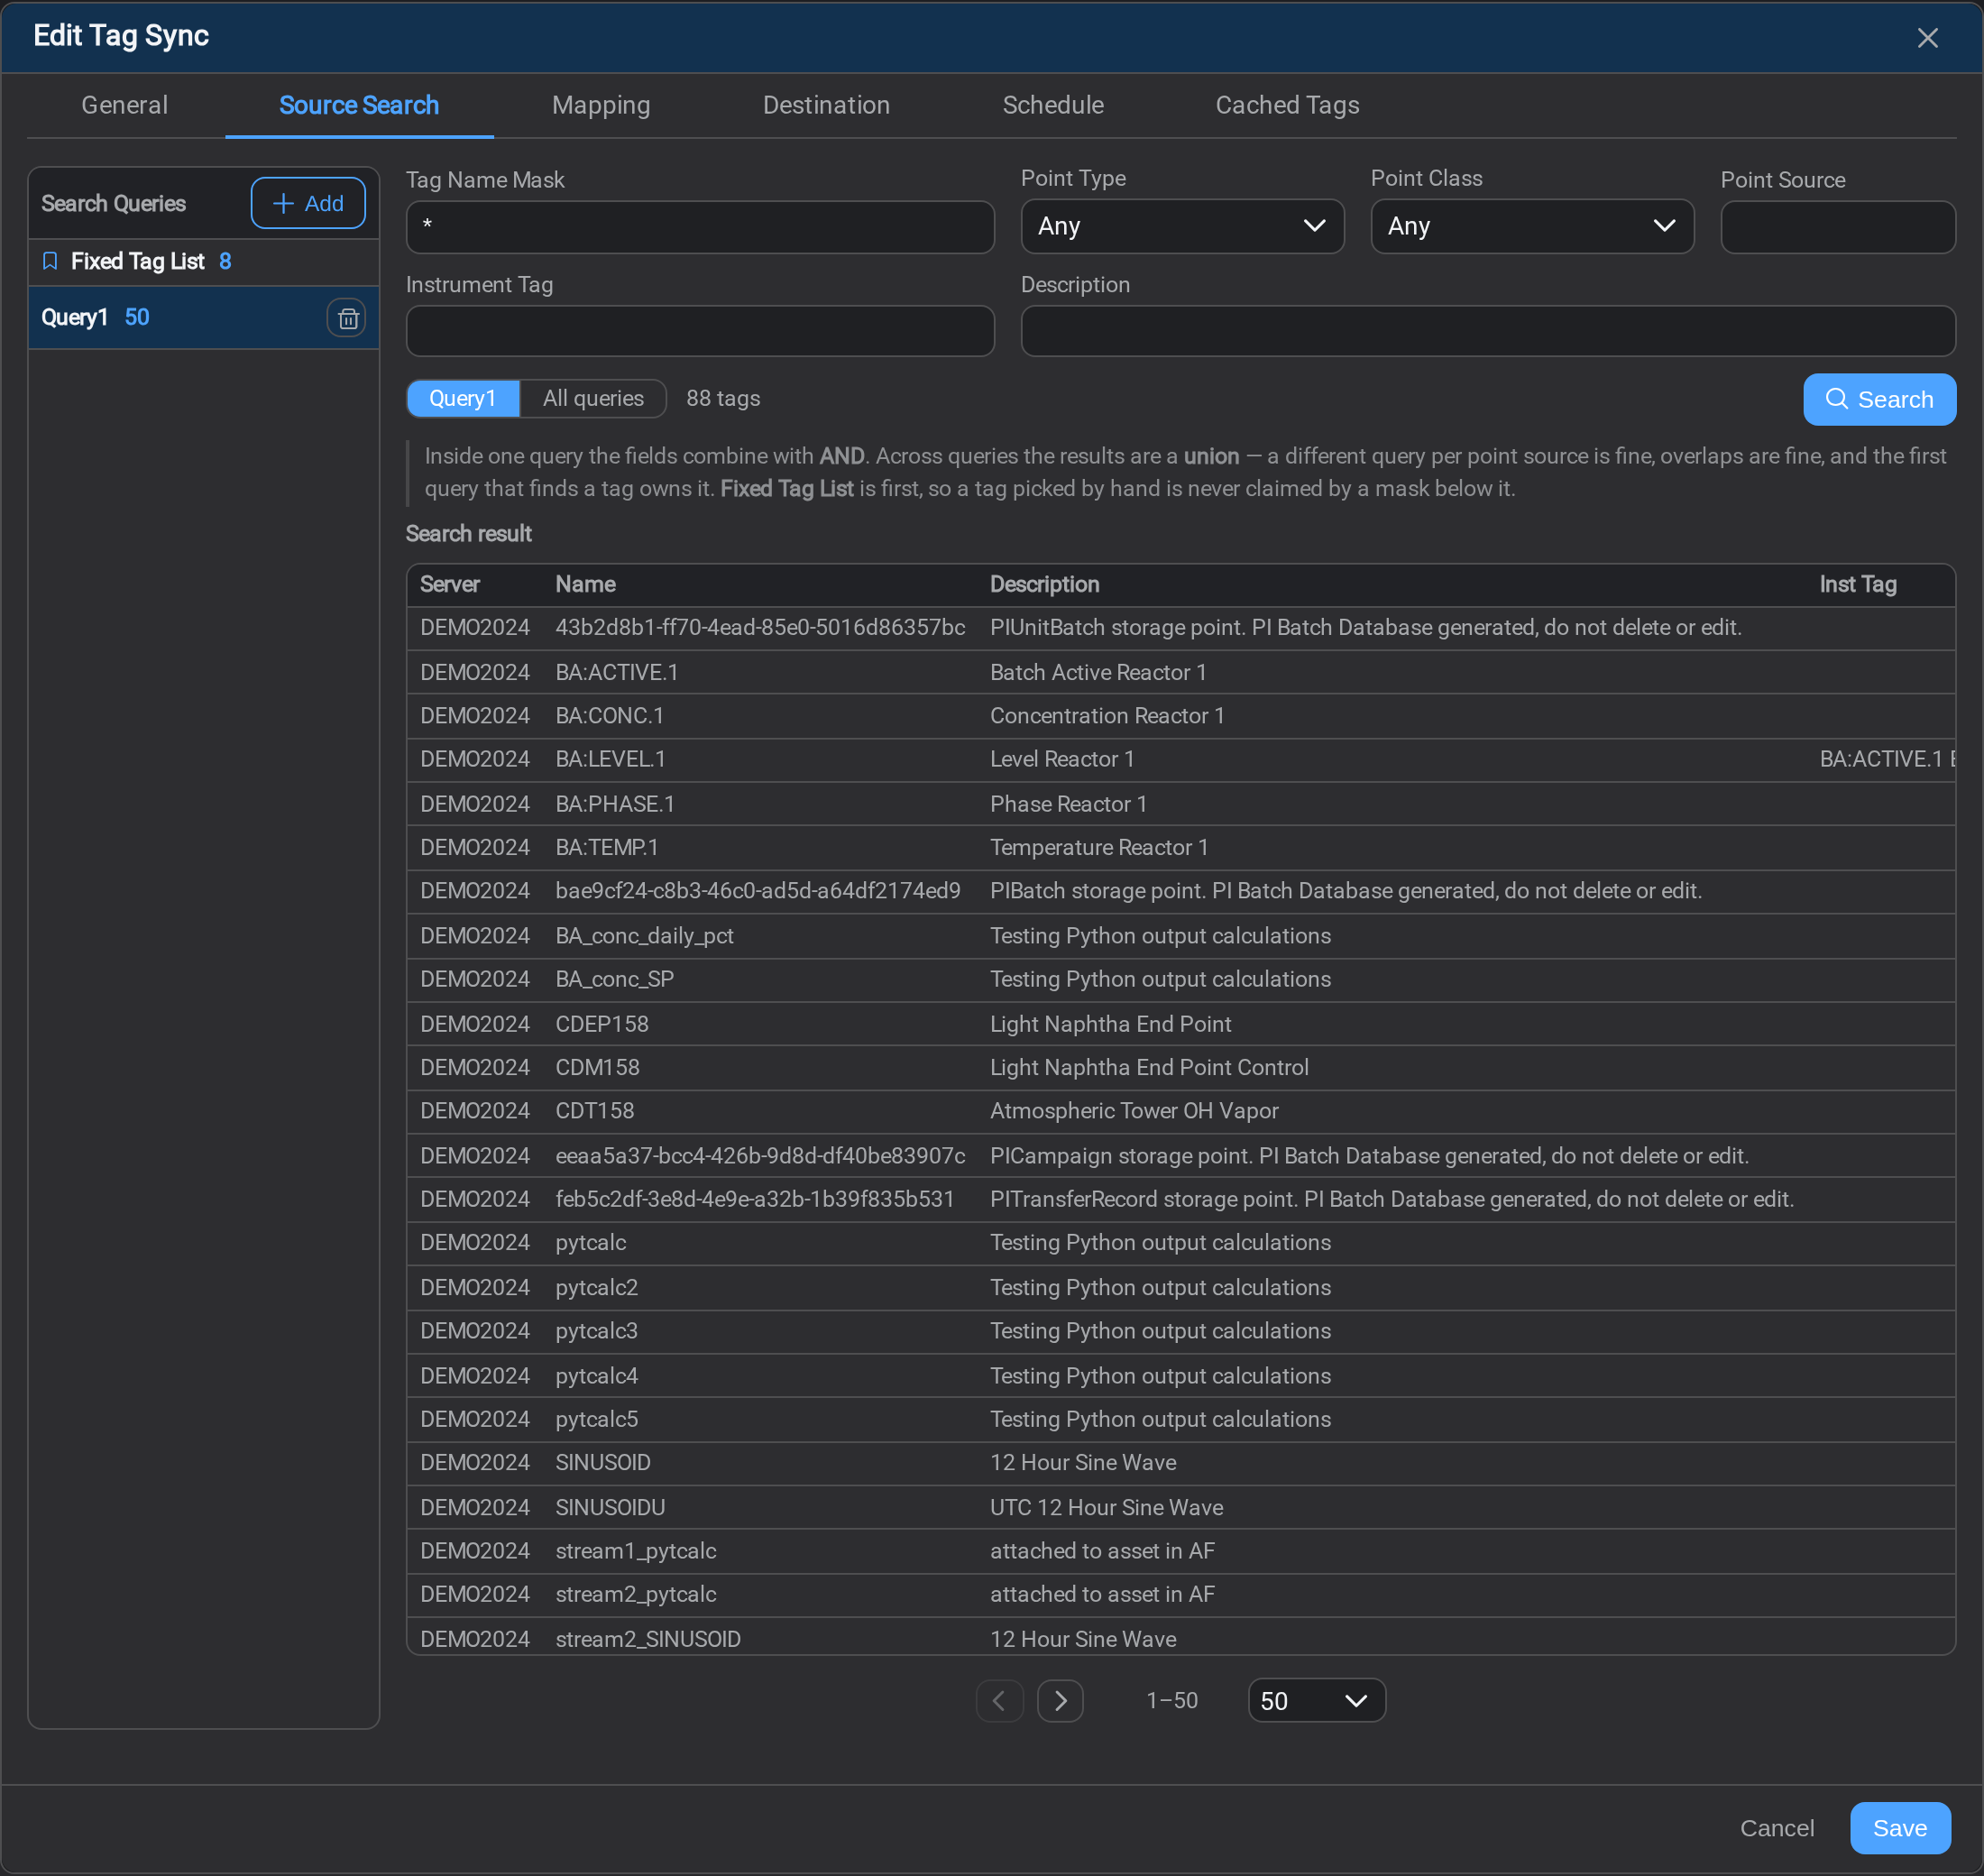Run the Search button

[x=1879, y=399]
